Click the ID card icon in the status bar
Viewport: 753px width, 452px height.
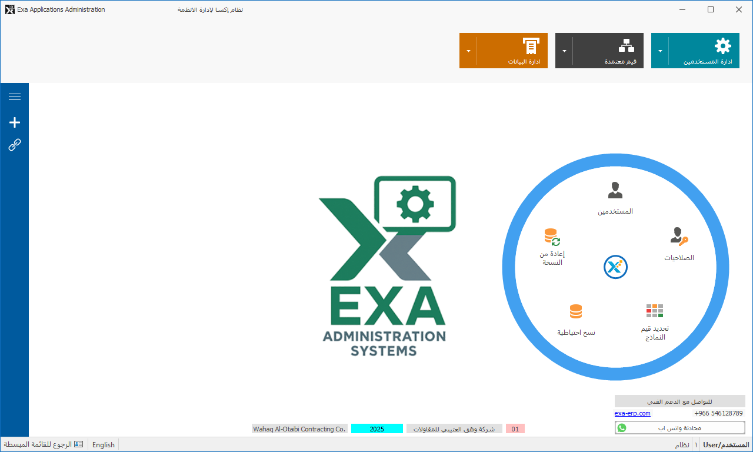point(79,444)
